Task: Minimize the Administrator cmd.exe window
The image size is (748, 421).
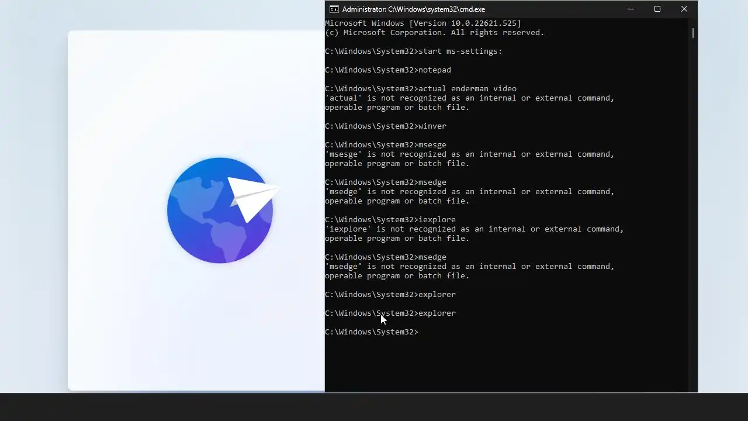Action: click(x=631, y=9)
